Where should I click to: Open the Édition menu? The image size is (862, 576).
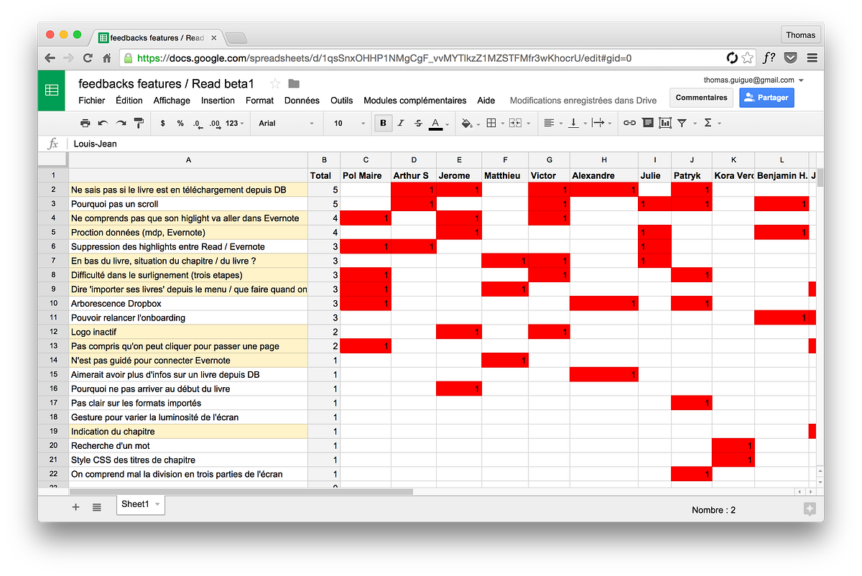[129, 101]
